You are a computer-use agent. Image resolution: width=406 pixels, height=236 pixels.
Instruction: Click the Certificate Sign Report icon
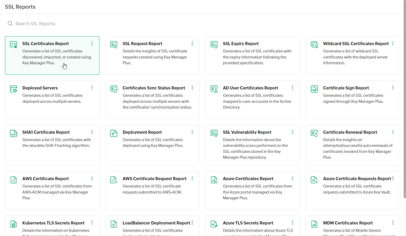314,89
